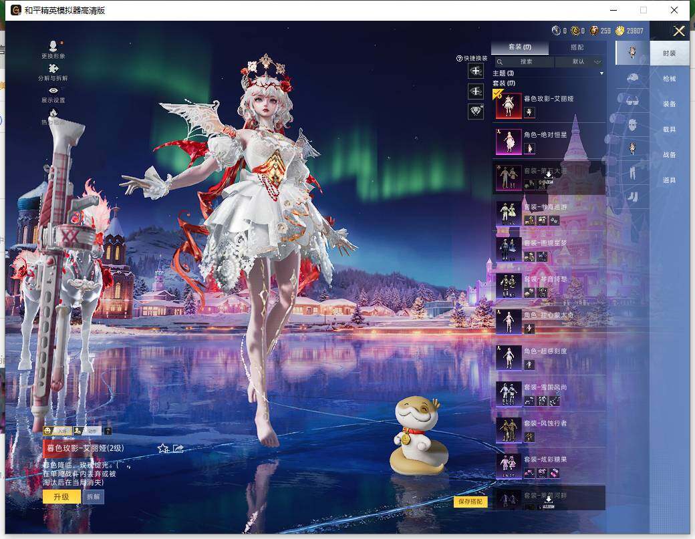
Task: Click the second currency icon showing 0
Action: [x=575, y=30]
